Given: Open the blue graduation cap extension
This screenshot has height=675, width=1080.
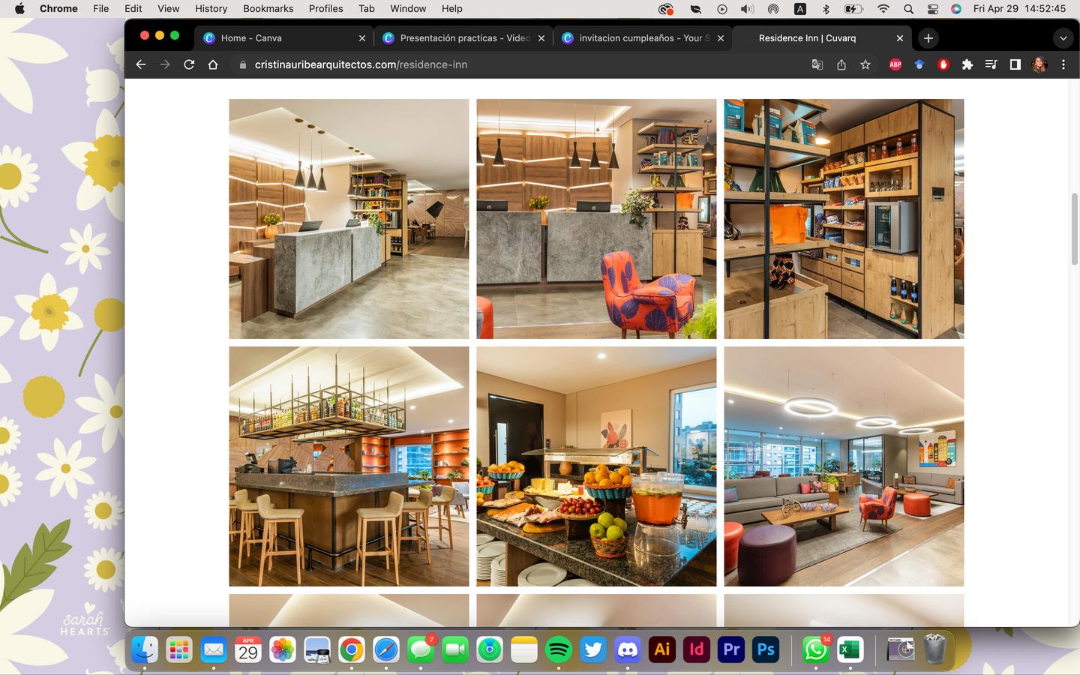Looking at the screenshot, I should pos(919,64).
